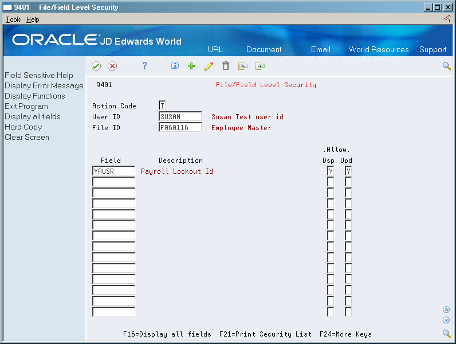Viewport: 456px width, 344px height.
Task: Click the File ID field F060116
Action: tap(180, 127)
